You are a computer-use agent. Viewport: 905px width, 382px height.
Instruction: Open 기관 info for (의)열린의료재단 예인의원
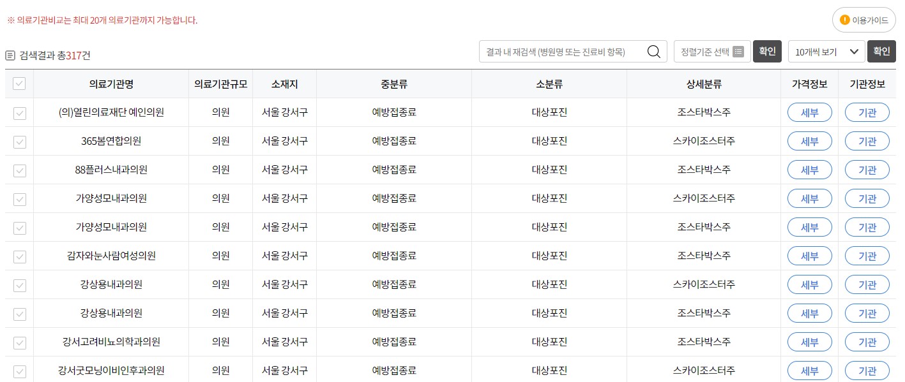(867, 113)
